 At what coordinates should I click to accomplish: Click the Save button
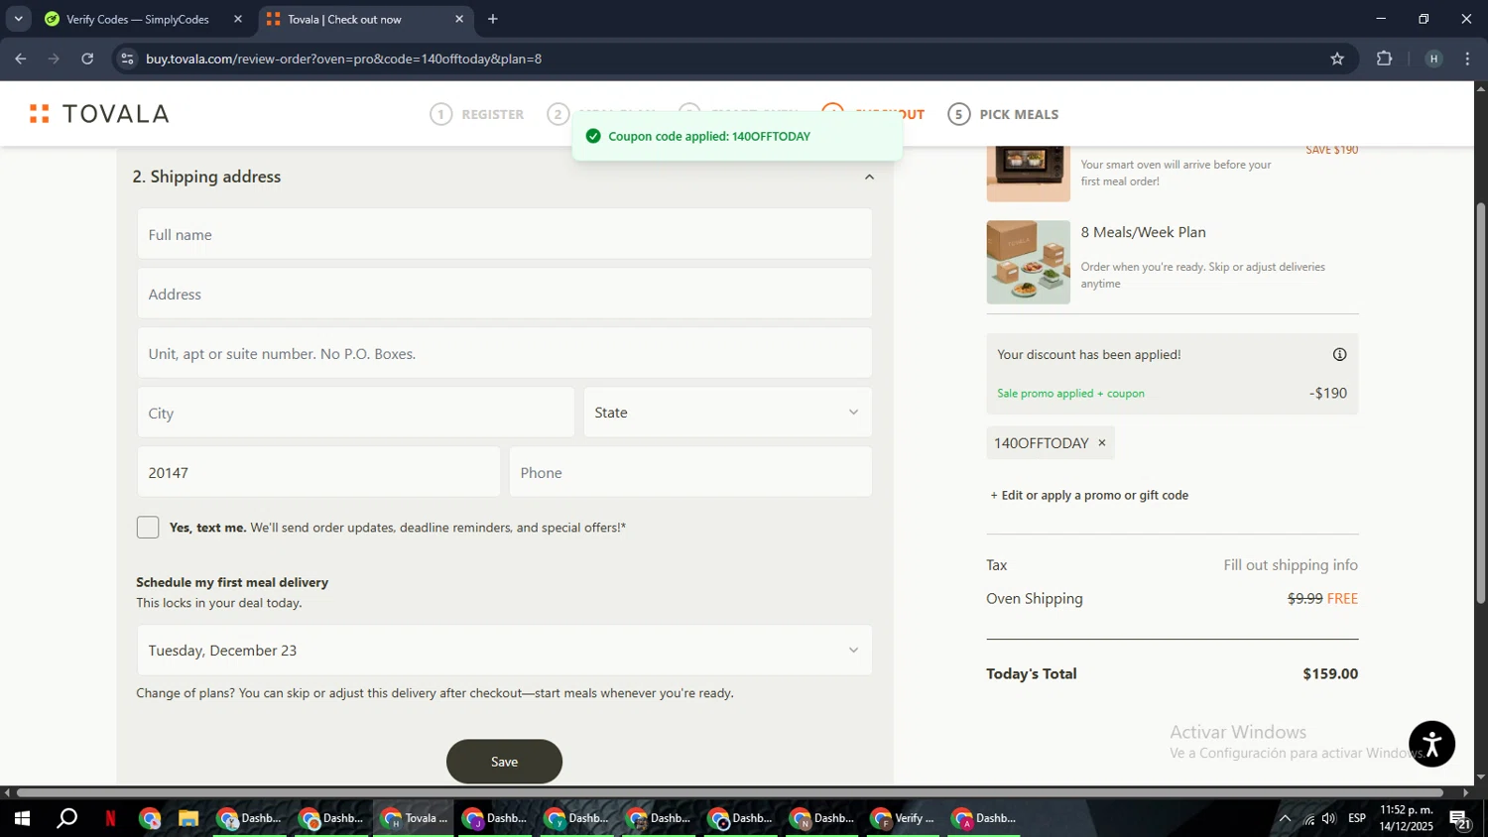click(x=504, y=762)
